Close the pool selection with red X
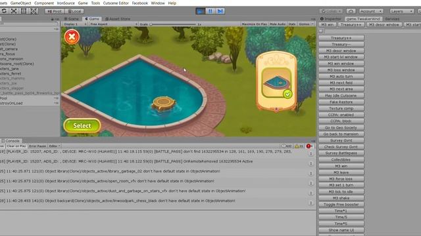This screenshot has width=421, height=236. tap(72, 37)
